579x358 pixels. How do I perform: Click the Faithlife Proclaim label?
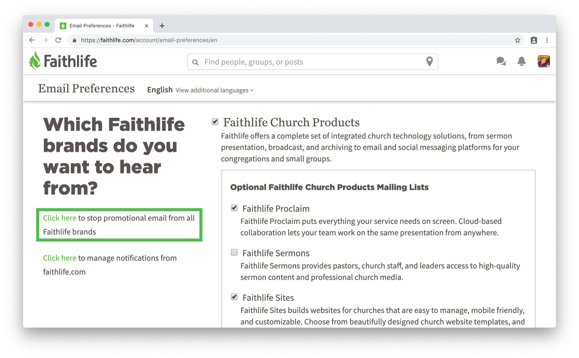tap(276, 209)
